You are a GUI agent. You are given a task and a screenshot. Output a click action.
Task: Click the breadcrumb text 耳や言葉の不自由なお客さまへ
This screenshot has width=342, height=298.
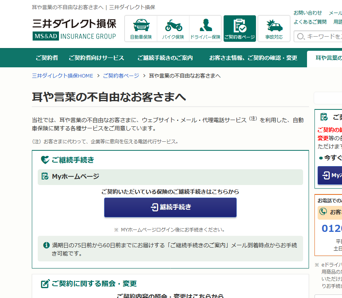click(x=185, y=76)
